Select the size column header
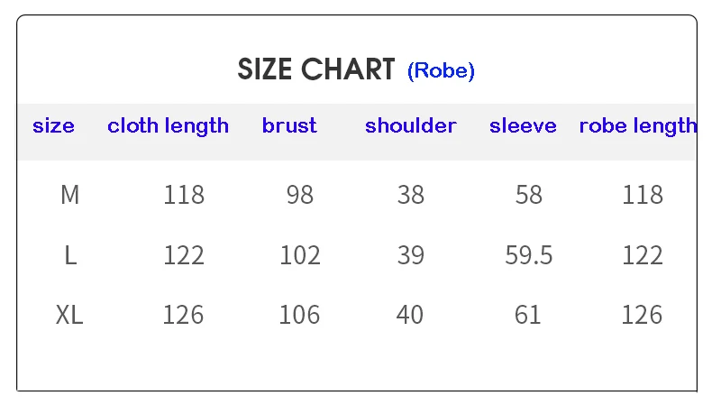 coord(53,126)
